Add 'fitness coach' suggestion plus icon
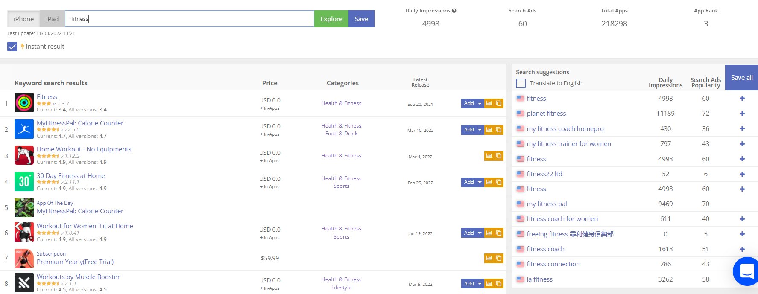 (742, 249)
